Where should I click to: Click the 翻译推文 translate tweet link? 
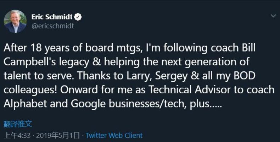pos(18,124)
